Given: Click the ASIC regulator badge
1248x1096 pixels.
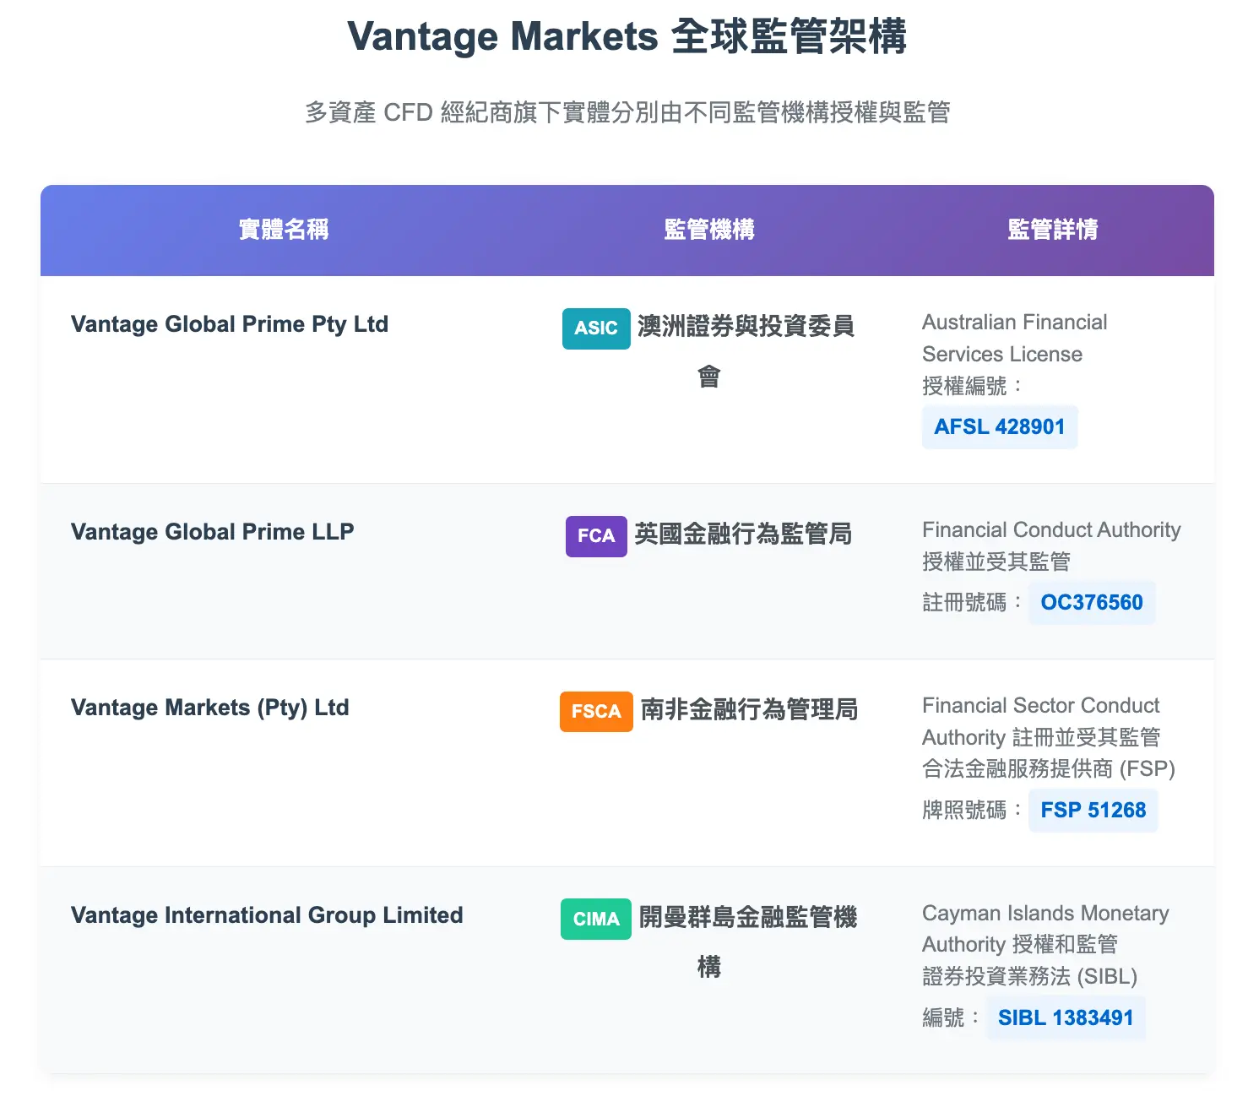Looking at the screenshot, I should tap(596, 328).
